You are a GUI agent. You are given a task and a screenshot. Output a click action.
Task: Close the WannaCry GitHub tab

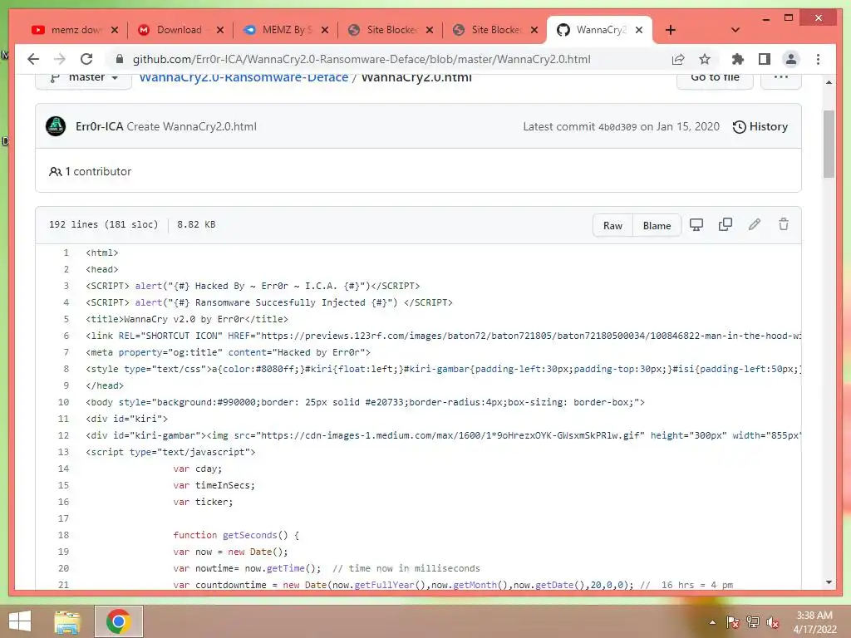[x=639, y=30]
